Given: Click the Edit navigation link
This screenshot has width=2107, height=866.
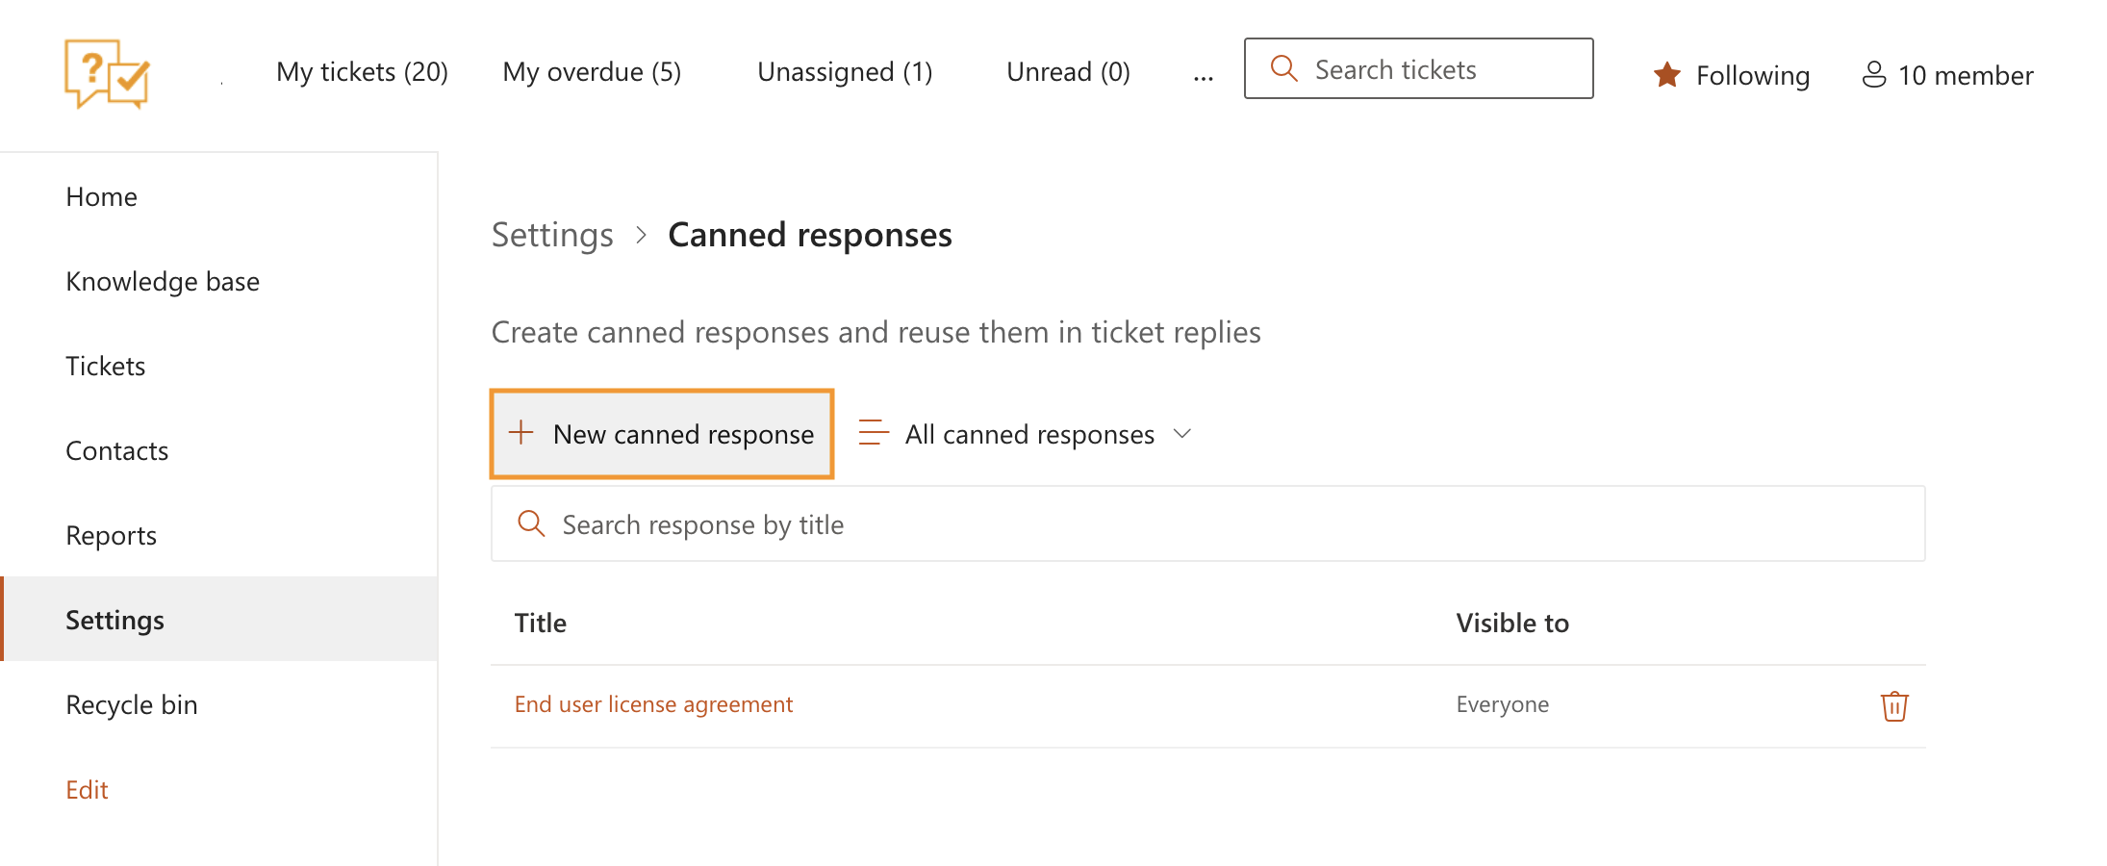Looking at the screenshot, I should click(x=87, y=790).
